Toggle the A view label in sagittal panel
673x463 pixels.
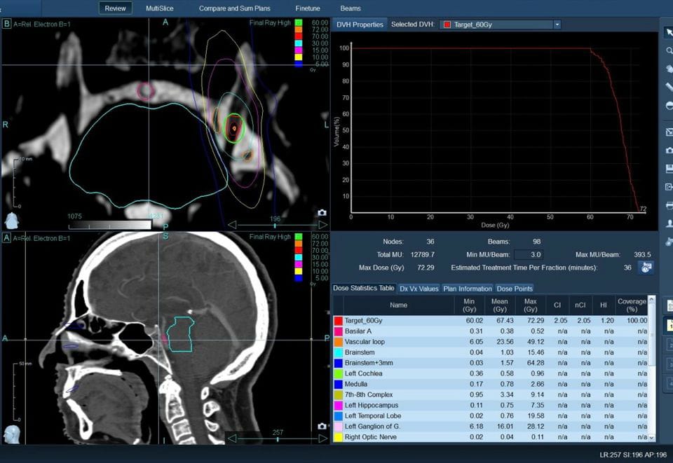7,238
